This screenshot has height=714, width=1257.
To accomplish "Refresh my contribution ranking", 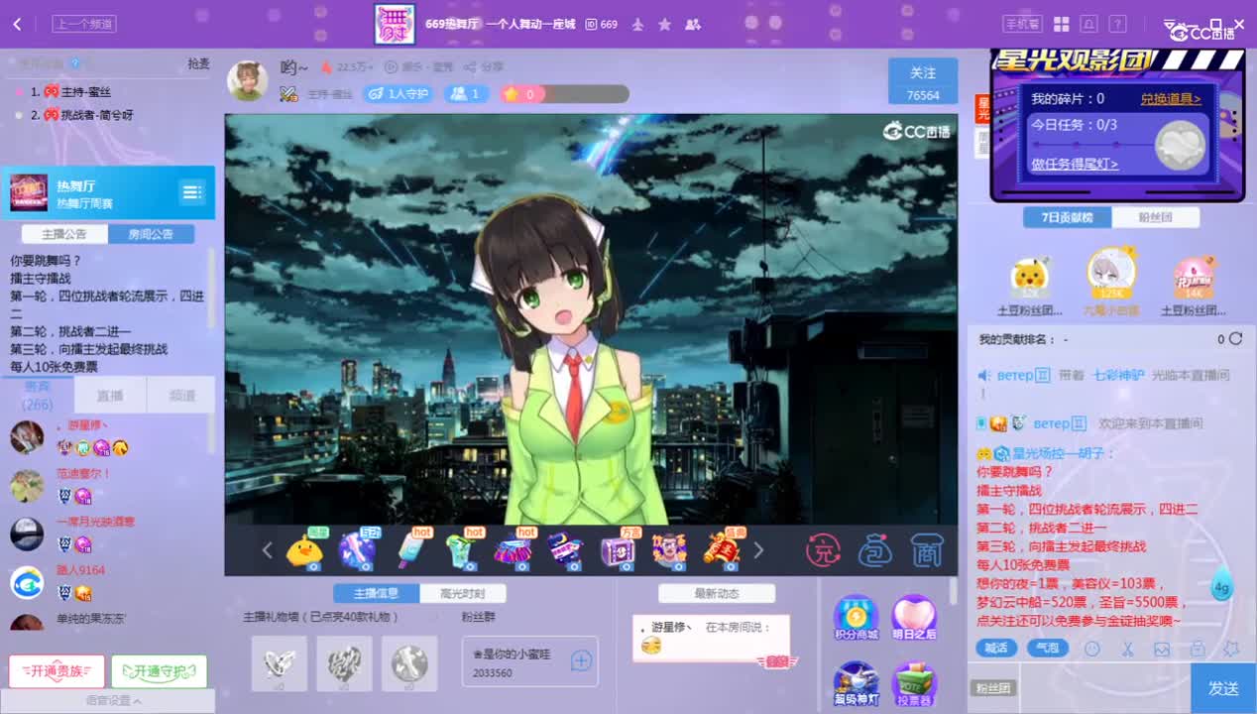I will pos(1235,339).
